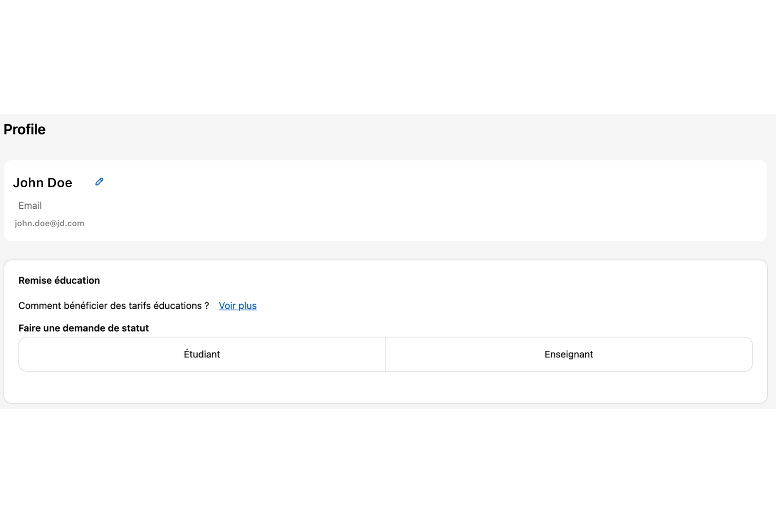
Task: Click the Email field label
Action: point(30,206)
